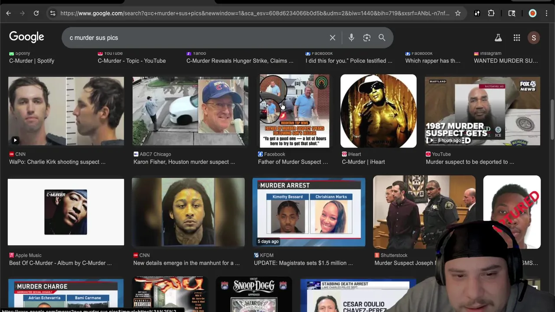The image size is (555, 312).
Task: Click 'Best Of C-Murder - Album' caption
Action: coord(60,263)
